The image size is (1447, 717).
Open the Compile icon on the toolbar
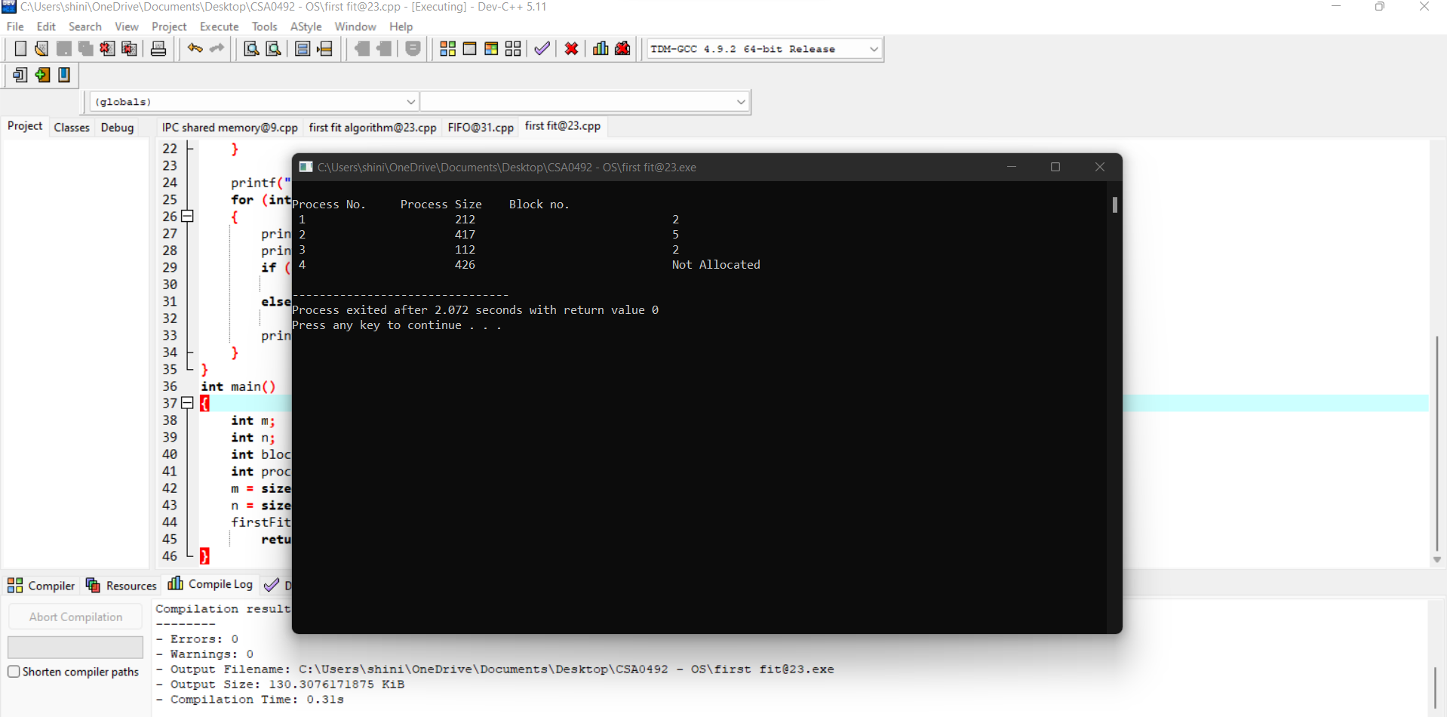click(x=447, y=48)
